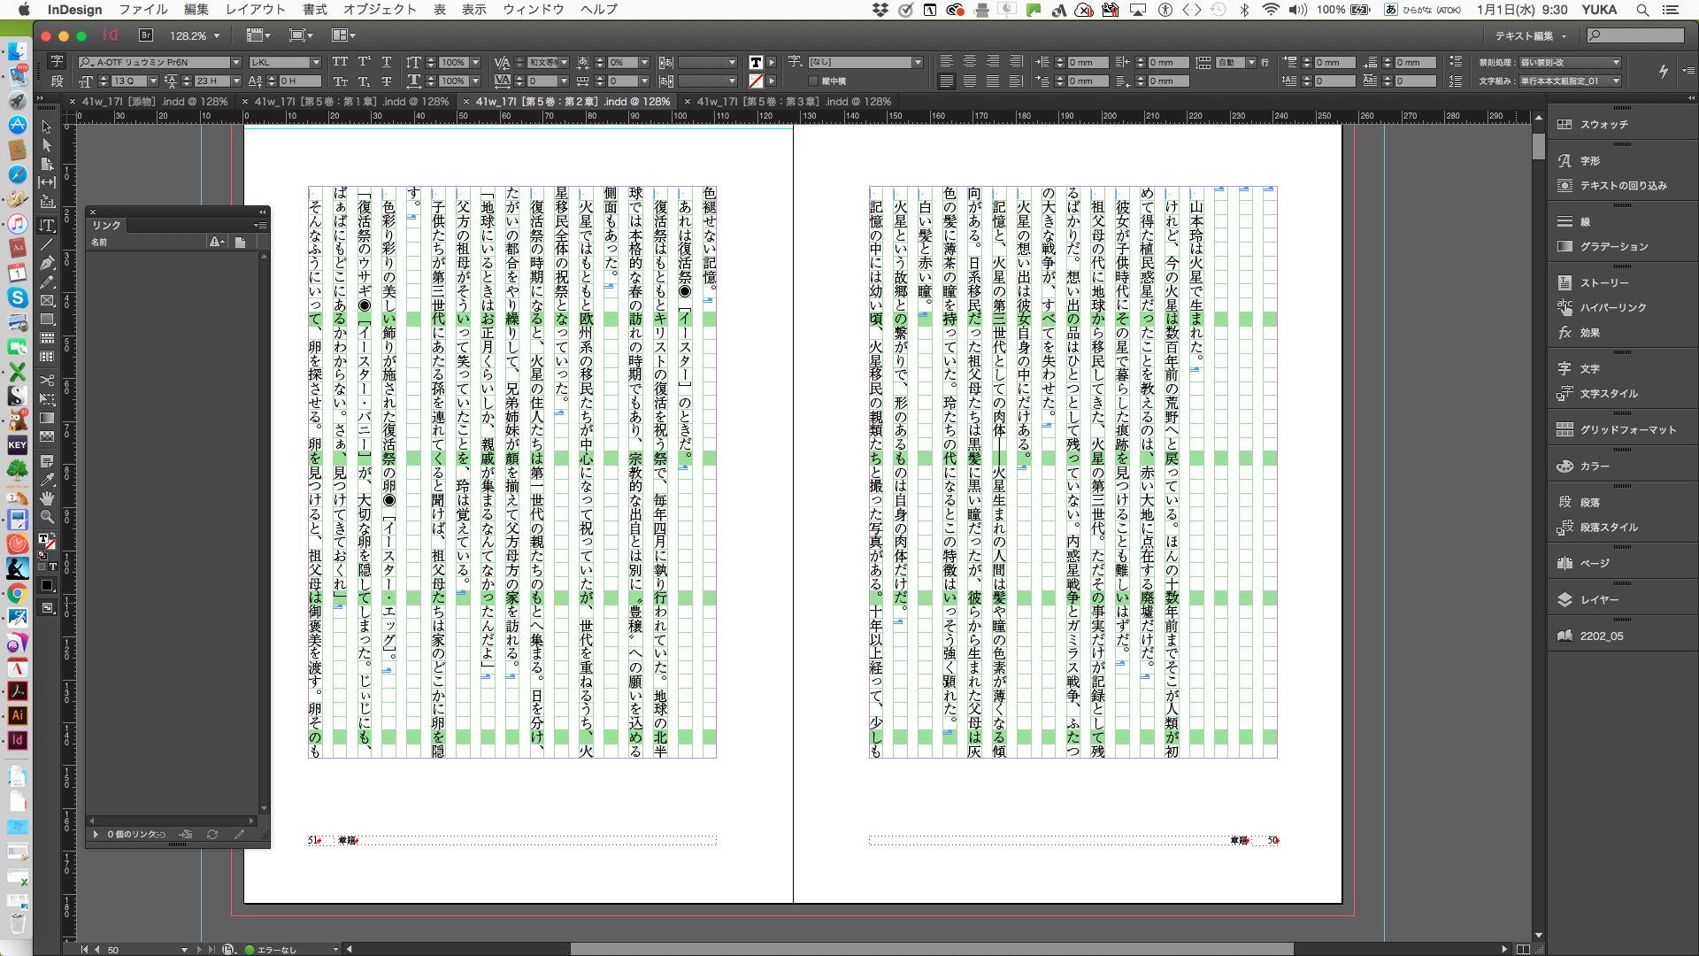Enable the 縦中横 checkbox
Viewport: 1699px width, 956px height.
813,81
